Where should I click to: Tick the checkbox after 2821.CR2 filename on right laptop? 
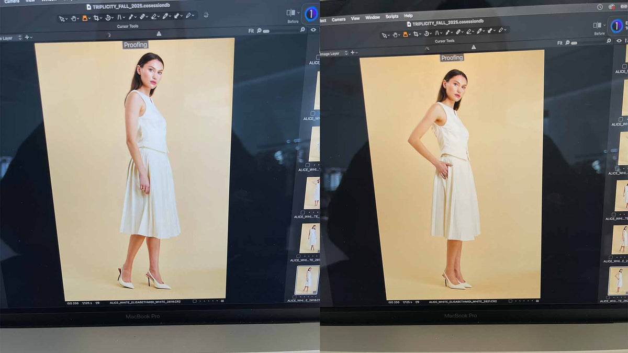click(x=510, y=301)
